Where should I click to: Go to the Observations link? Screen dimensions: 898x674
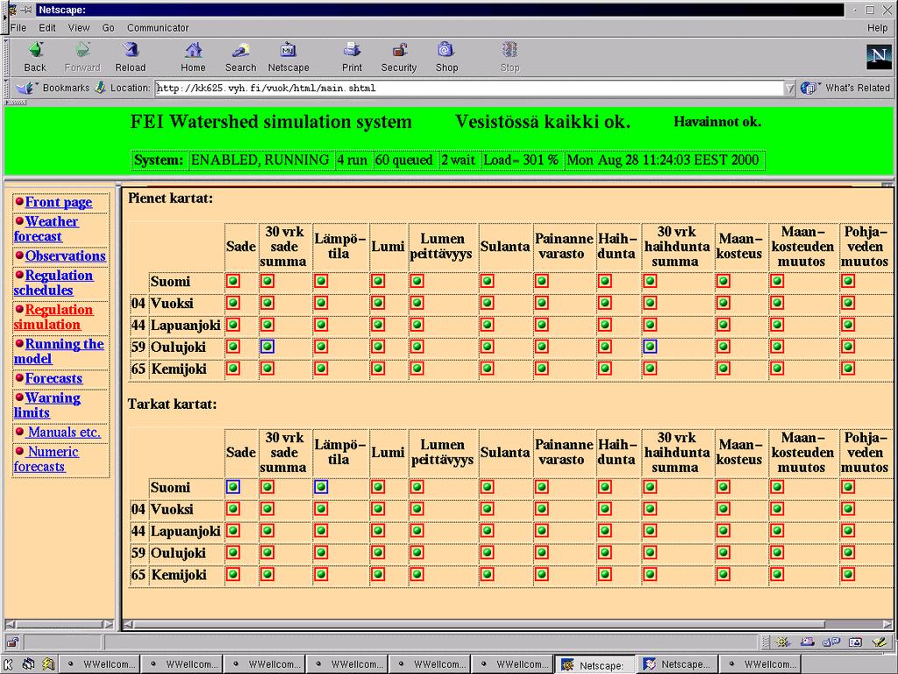point(65,255)
